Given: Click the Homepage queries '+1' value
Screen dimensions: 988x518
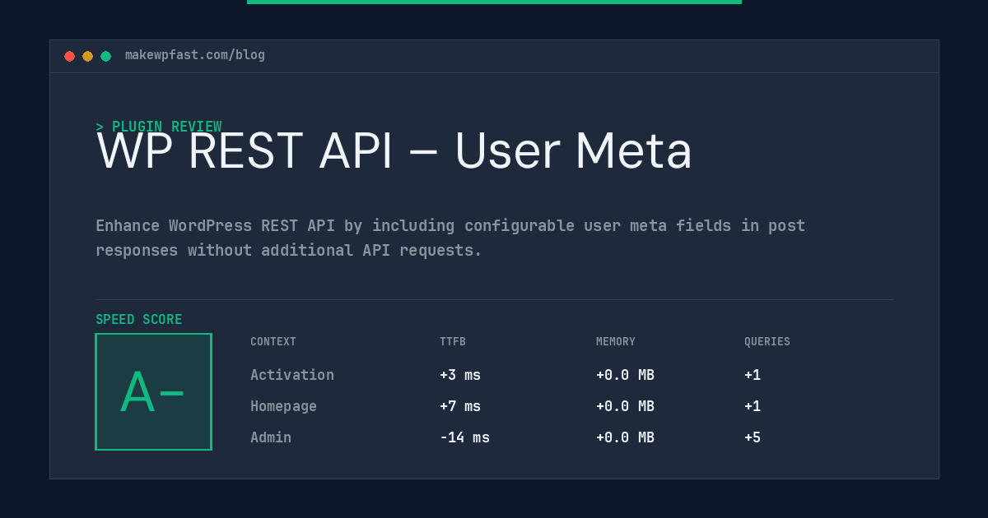Looking at the screenshot, I should pyautogui.click(x=753, y=406).
